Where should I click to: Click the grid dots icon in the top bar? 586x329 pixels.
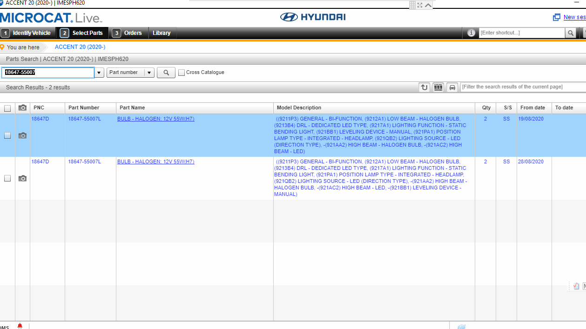(412, 5)
